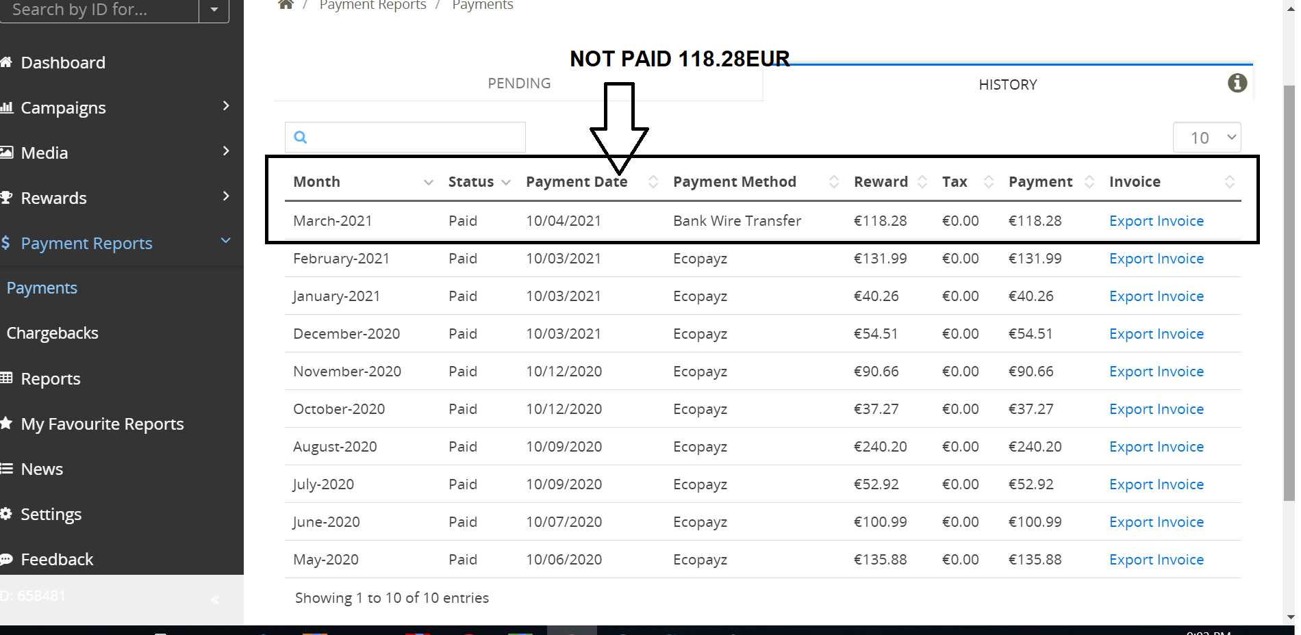
Task: Open the Settings menu item
Action: pyautogui.click(x=51, y=514)
